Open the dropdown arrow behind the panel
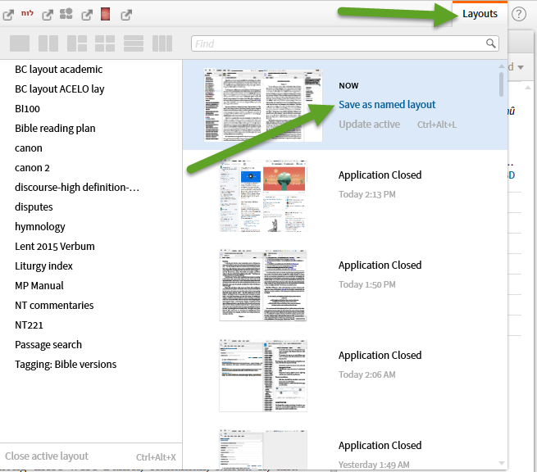 [521, 67]
